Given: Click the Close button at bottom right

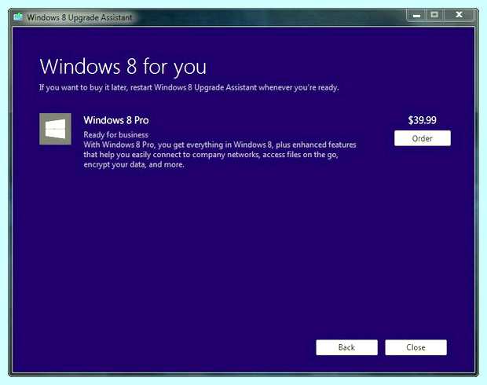Looking at the screenshot, I should tap(416, 347).
